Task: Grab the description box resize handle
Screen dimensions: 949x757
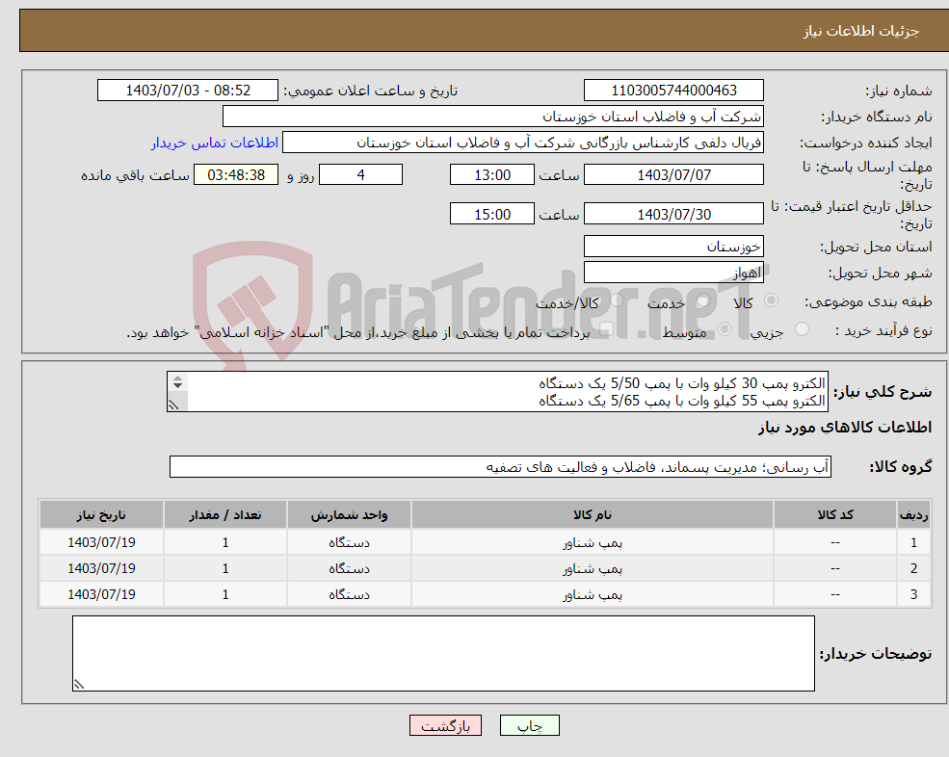Action: 173,405
